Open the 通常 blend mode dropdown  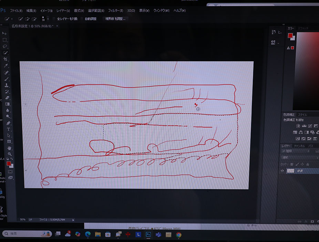click(x=300, y=157)
